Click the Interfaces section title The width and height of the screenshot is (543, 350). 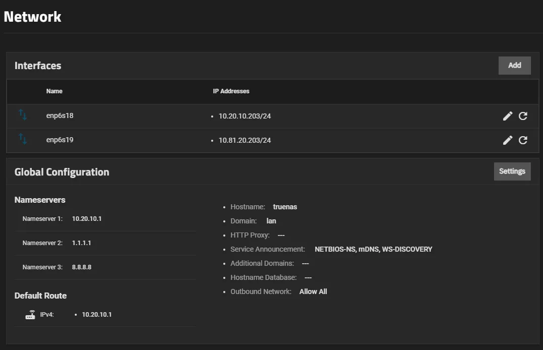[38, 66]
